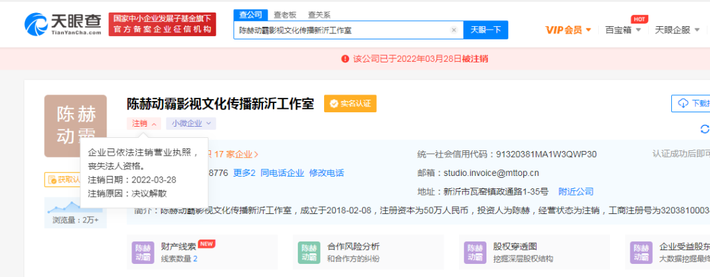Click the 天眼一下 search button
The image size is (710, 277).
(485, 30)
